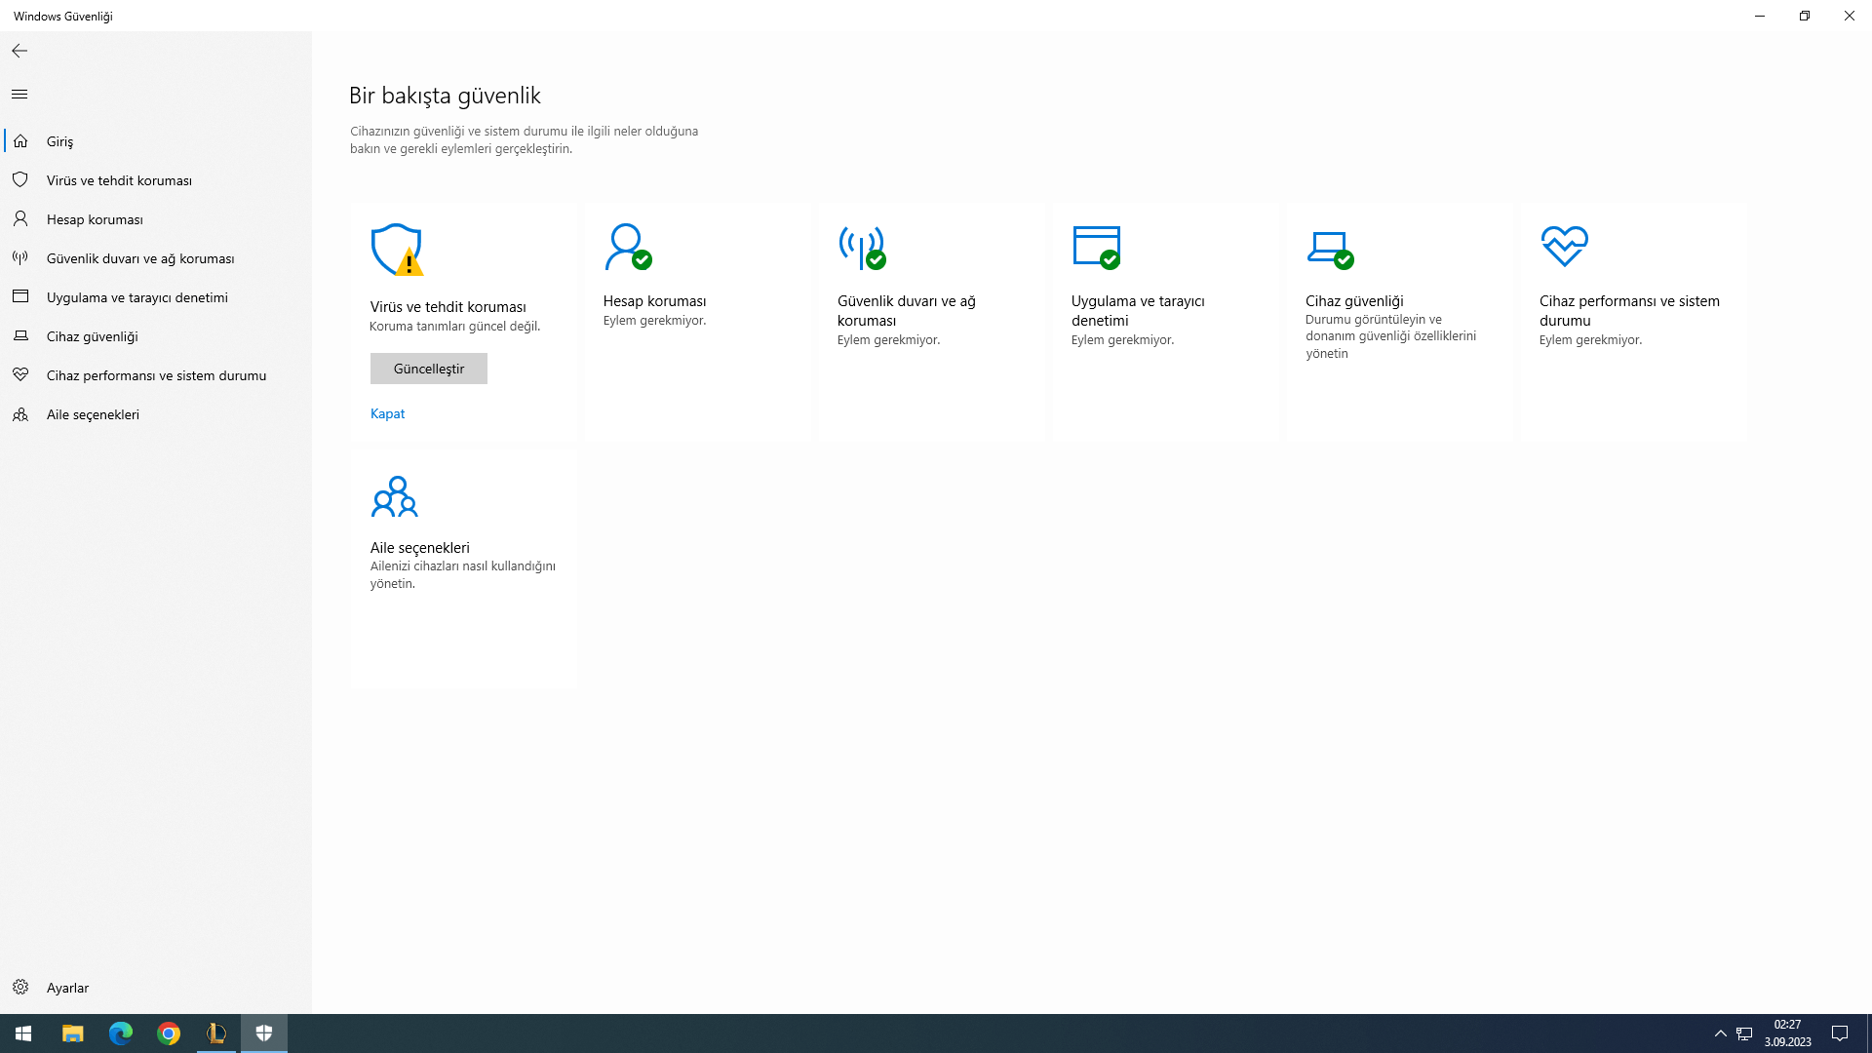This screenshot has height=1053, width=1872.
Task: Select Cihaz performansı ve sistem durumu sidebar item
Action: pyautogui.click(x=156, y=375)
